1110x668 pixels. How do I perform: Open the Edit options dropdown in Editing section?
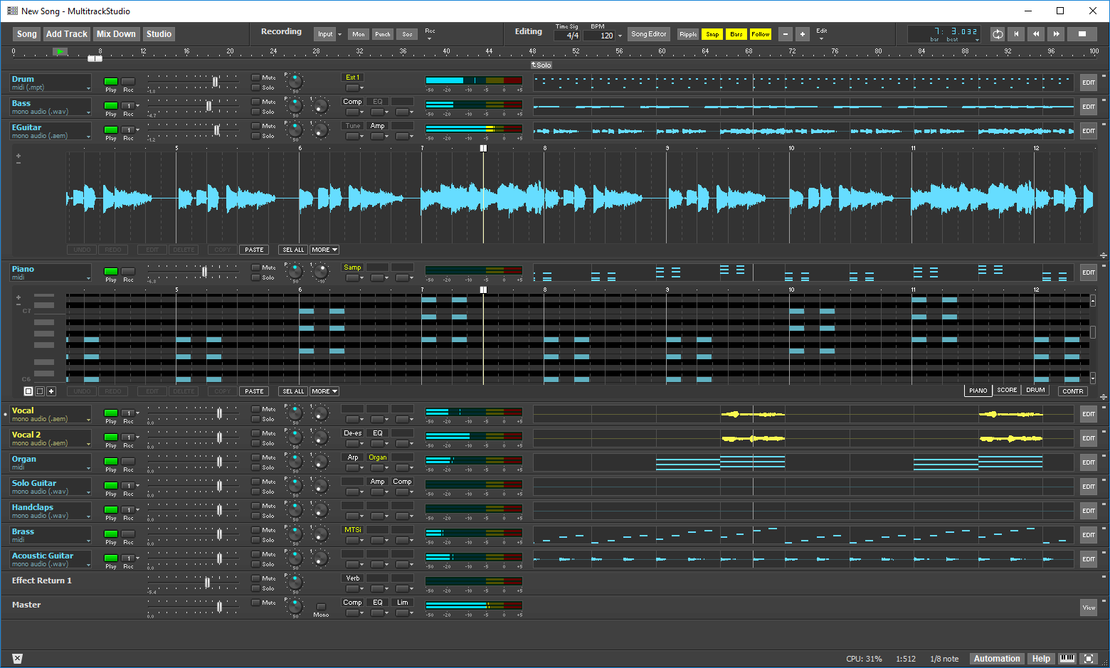tap(820, 38)
